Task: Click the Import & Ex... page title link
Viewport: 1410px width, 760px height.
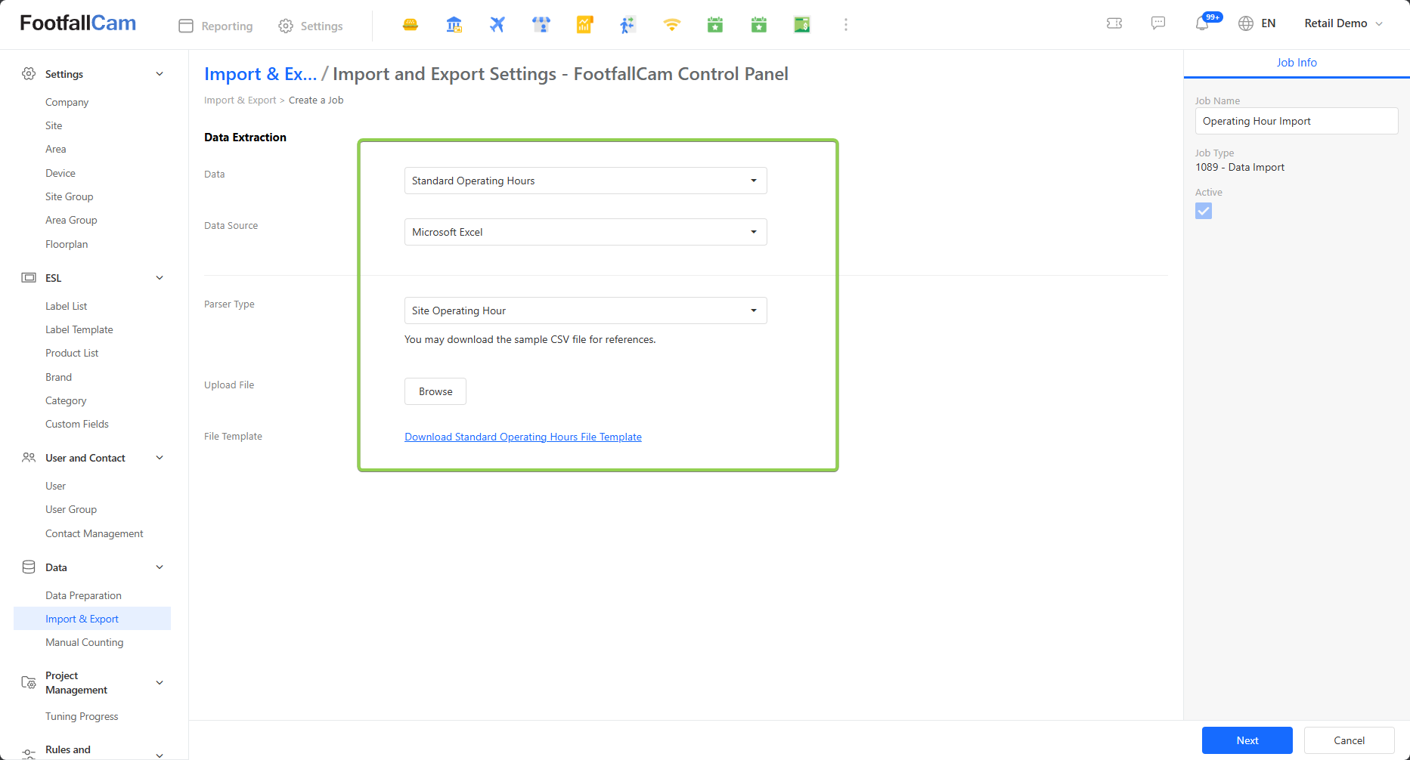Action: click(x=261, y=74)
